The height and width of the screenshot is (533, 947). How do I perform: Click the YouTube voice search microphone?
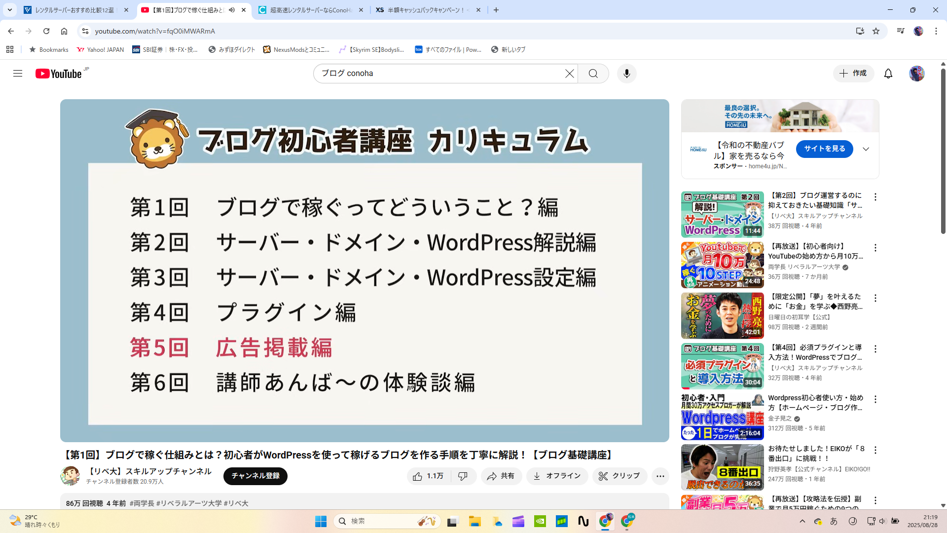[x=626, y=74]
